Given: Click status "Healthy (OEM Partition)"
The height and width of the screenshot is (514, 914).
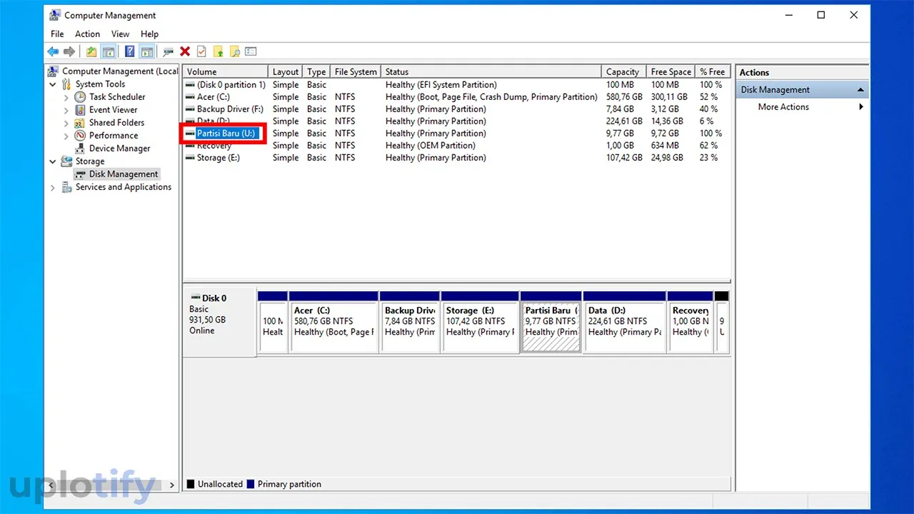Looking at the screenshot, I should [x=430, y=146].
